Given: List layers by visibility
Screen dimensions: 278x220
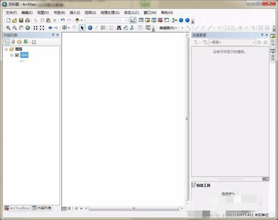Looking at the screenshot, I should (19, 42).
